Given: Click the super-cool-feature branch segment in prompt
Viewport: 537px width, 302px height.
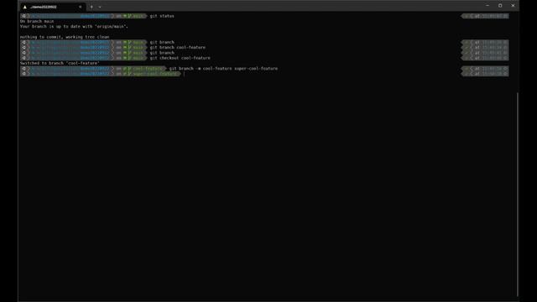Looking at the screenshot, I should (x=153, y=74).
